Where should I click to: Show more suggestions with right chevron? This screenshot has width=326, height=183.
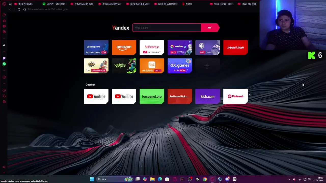click(250, 95)
